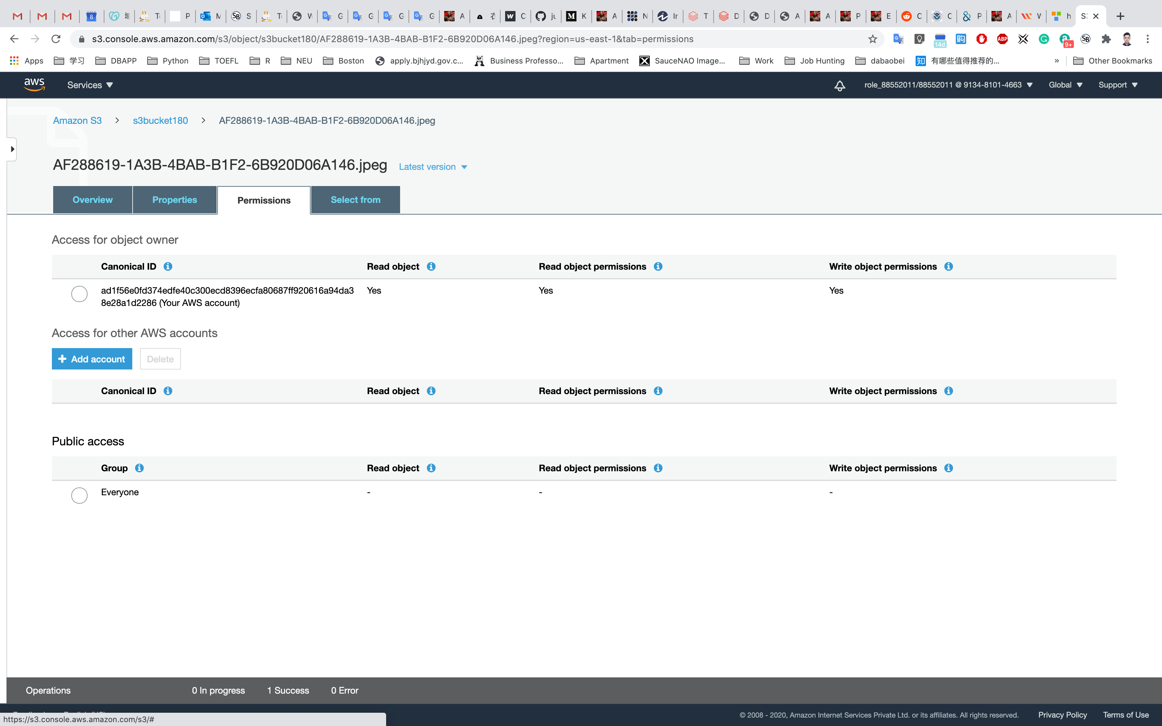Bookmark this page with the star icon

tap(872, 39)
